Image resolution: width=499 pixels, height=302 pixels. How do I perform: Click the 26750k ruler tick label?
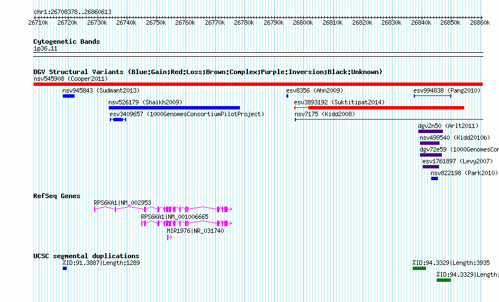coord(156,22)
